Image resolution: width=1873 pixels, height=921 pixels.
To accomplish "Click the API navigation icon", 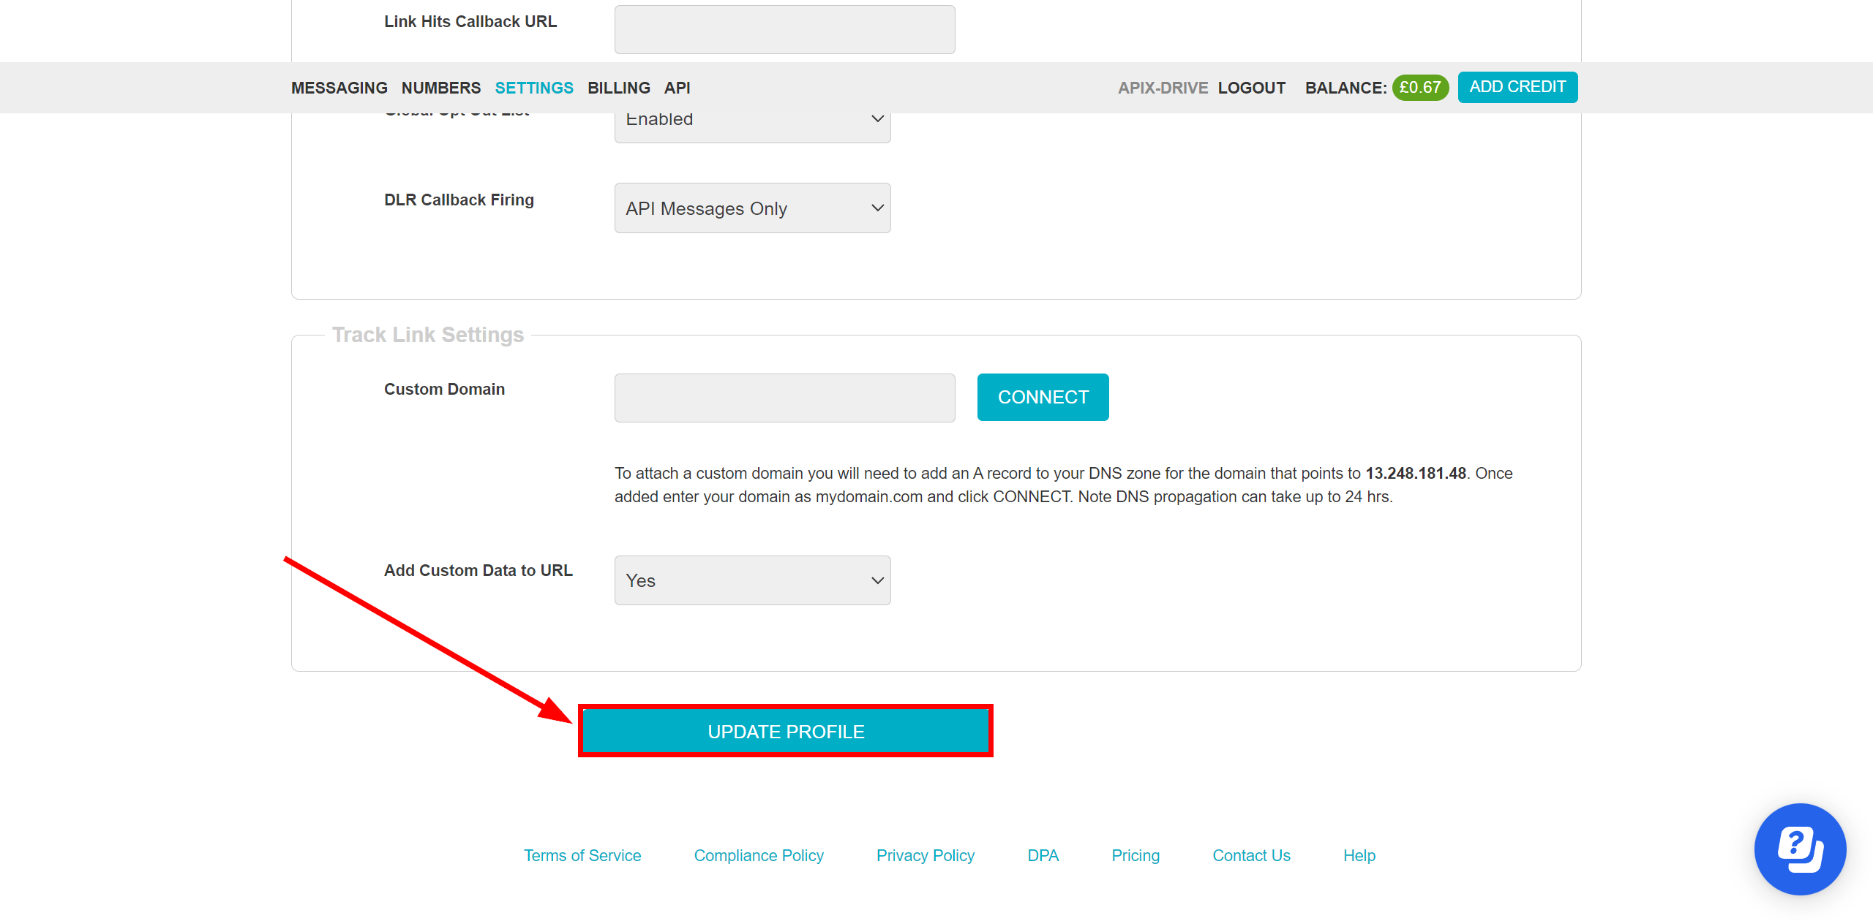I will (678, 87).
